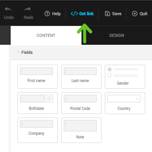152x152 pixels.
Task: Click the Get link text button
Action: click(86, 14)
